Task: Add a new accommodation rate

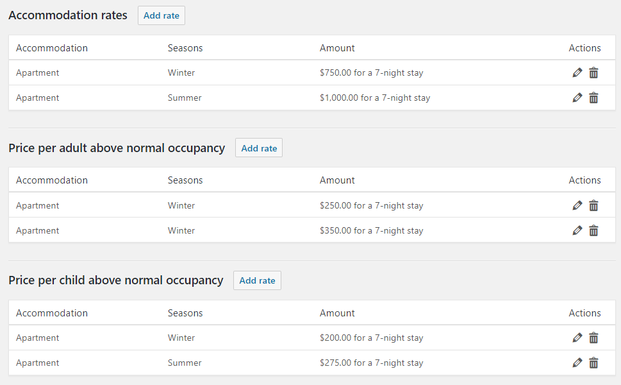Action: pyautogui.click(x=161, y=15)
